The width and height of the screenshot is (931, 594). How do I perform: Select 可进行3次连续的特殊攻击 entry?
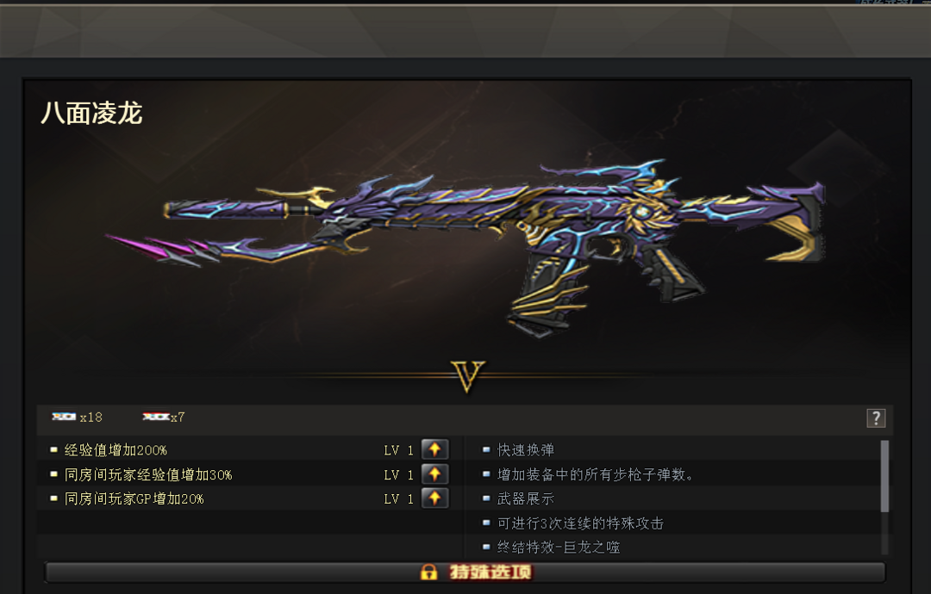tap(580, 523)
